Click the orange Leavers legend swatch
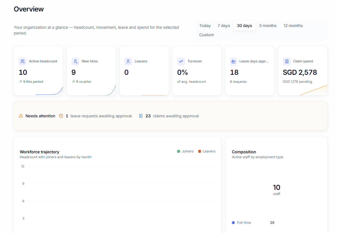Image resolution: width=337 pixels, height=233 pixels. point(199,151)
